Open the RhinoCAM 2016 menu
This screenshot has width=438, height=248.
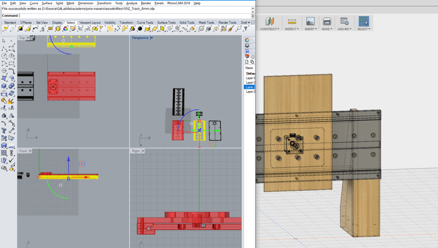coord(179,3)
